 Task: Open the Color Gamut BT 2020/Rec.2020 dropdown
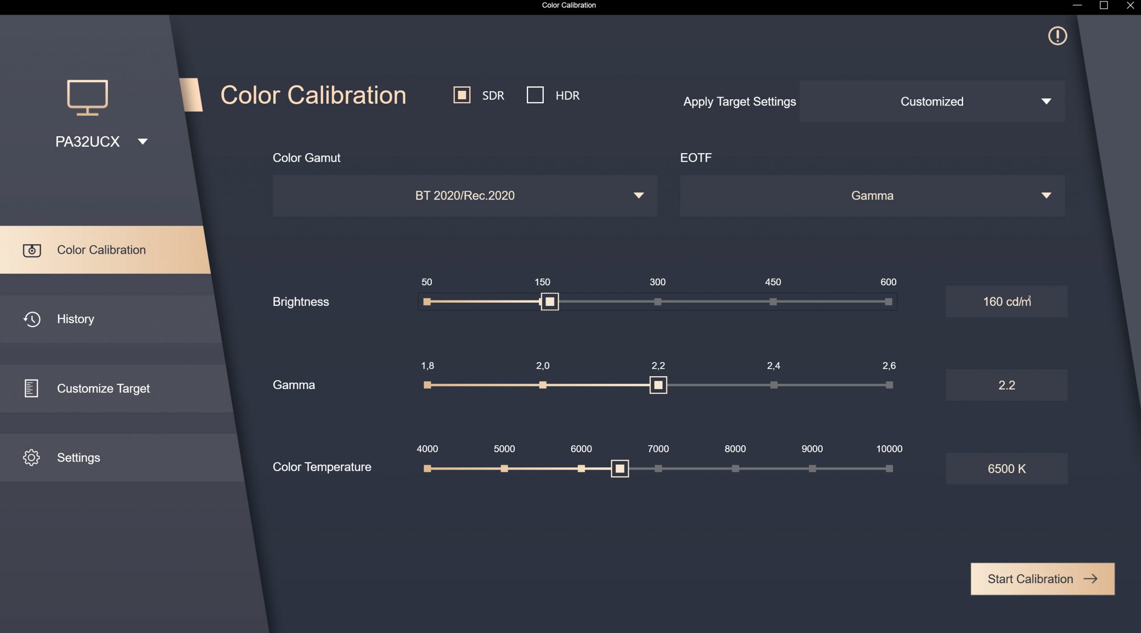click(465, 196)
